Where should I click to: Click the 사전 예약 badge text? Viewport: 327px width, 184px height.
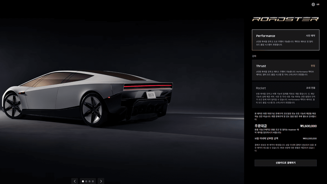pos(310,36)
